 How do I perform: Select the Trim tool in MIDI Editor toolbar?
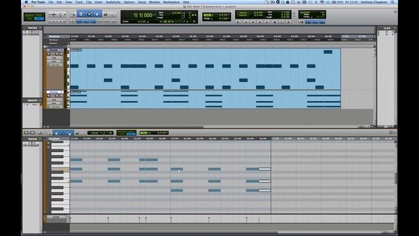56,133
